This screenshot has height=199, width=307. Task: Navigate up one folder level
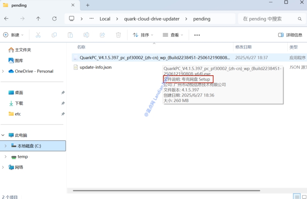(x=38, y=19)
